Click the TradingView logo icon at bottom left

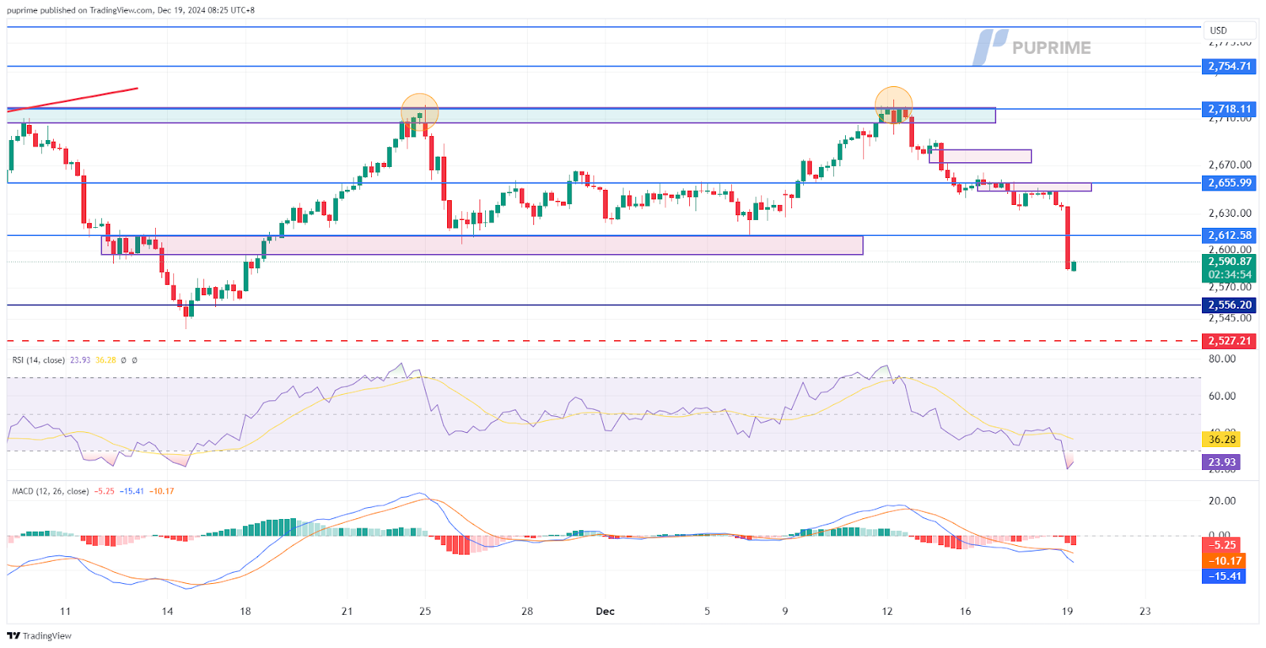[x=13, y=635]
